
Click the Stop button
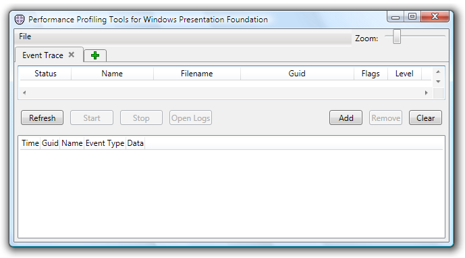141,118
